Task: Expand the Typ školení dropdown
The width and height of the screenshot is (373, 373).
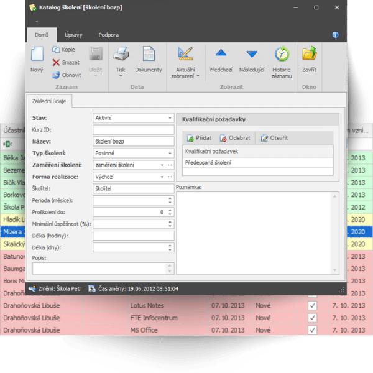Action: 170,153
